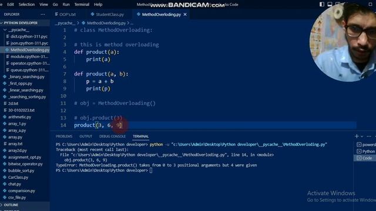Open _linear_searching.py file
This screenshot has height=211, width=376.
(26, 90)
